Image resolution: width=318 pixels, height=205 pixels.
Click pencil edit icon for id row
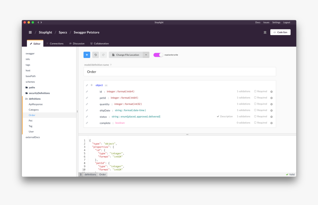click(x=87, y=92)
